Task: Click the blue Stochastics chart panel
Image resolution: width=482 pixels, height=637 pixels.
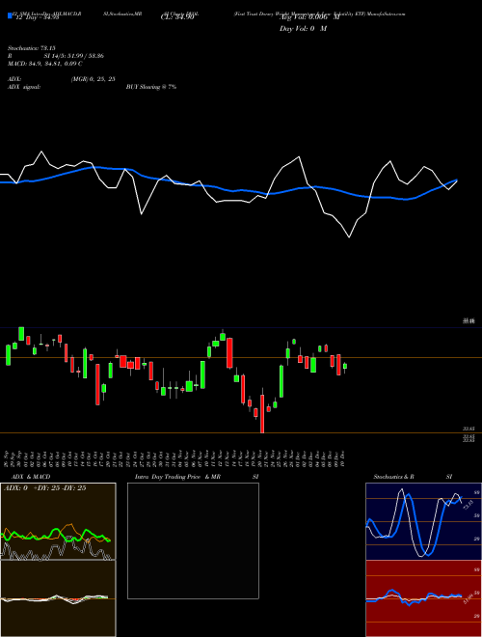Action: coord(423,521)
